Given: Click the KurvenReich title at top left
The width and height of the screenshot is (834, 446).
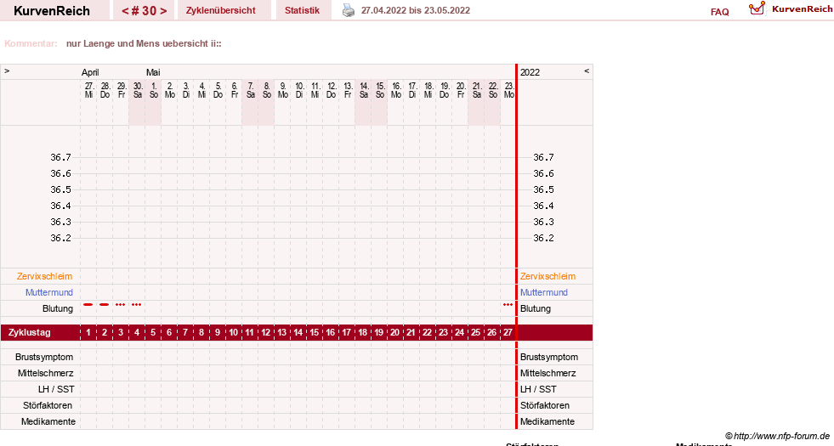Looking at the screenshot, I should [x=52, y=11].
